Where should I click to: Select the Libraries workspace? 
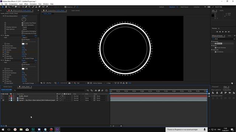click(x=197, y=7)
